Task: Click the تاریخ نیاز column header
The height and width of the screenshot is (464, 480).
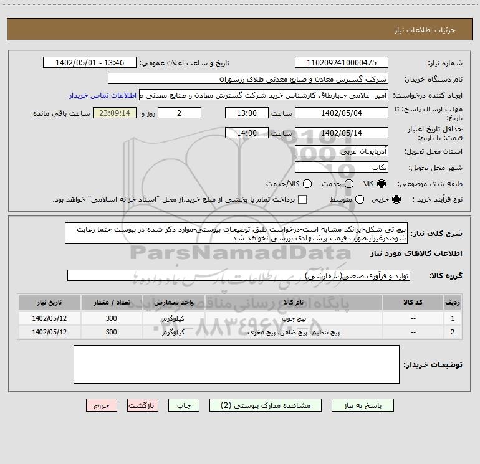Action: coord(49,302)
